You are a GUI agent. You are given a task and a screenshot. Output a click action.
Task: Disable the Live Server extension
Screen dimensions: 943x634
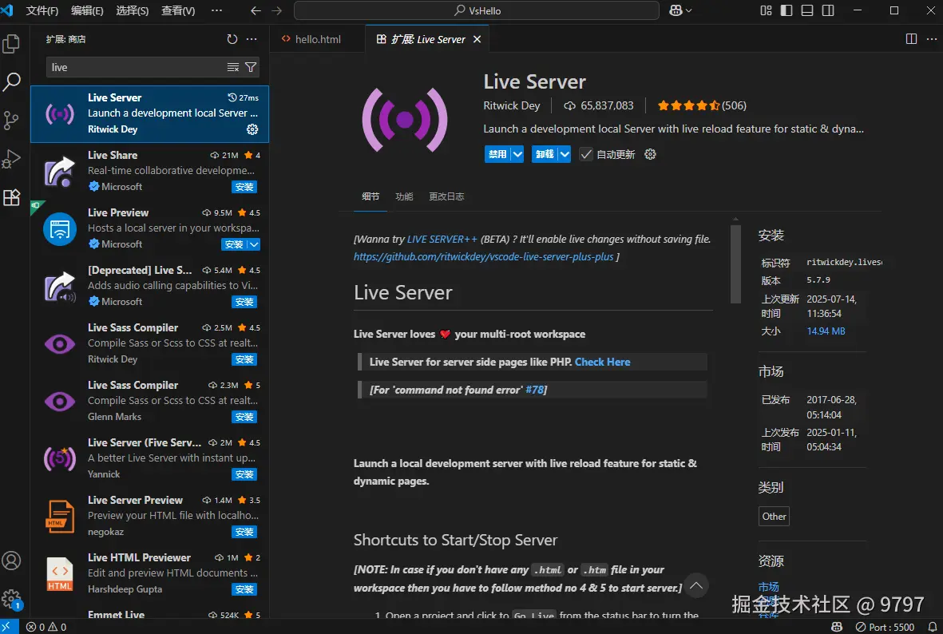497,155
